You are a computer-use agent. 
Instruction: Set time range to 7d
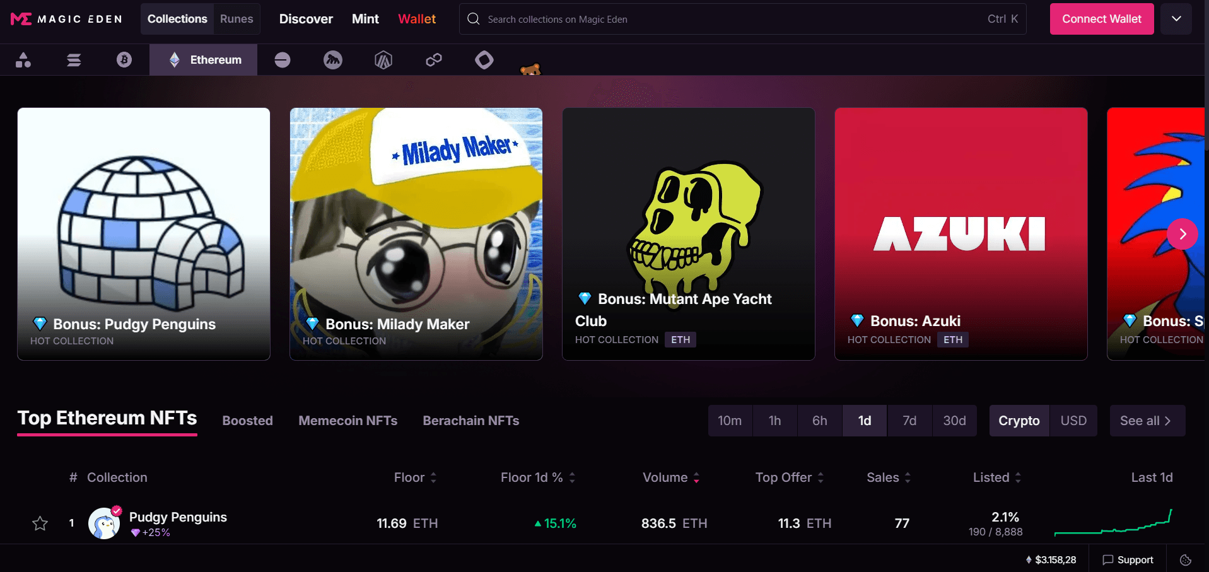[909, 421]
